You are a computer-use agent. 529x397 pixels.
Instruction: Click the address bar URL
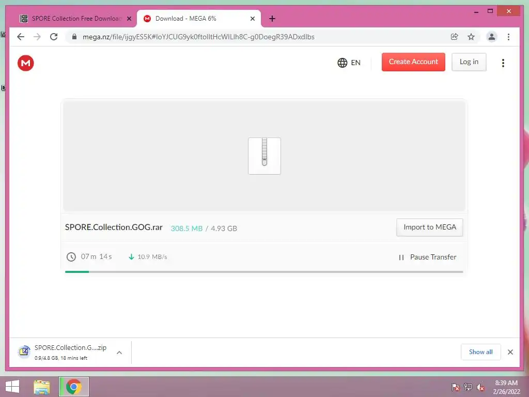(x=198, y=37)
